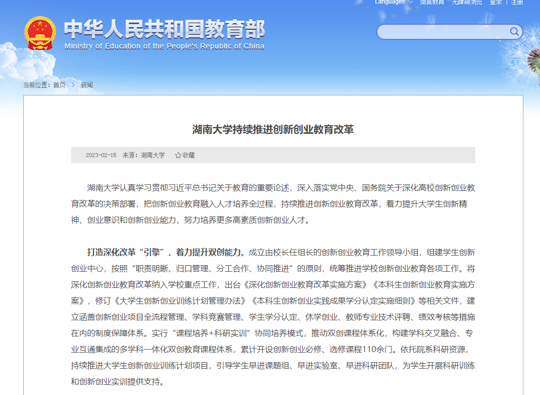Click the text 和创新创业实训提供支持

coord(115,382)
